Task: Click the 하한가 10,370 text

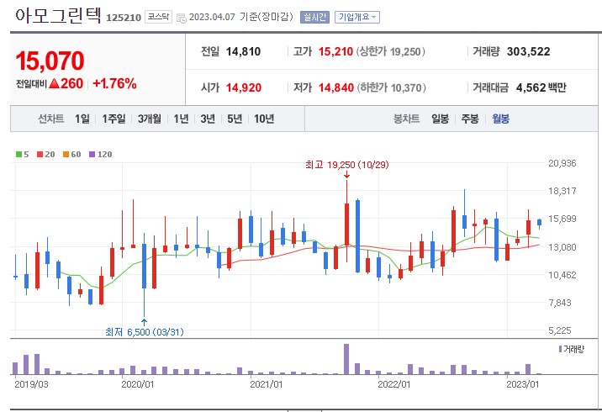Action: (x=392, y=87)
